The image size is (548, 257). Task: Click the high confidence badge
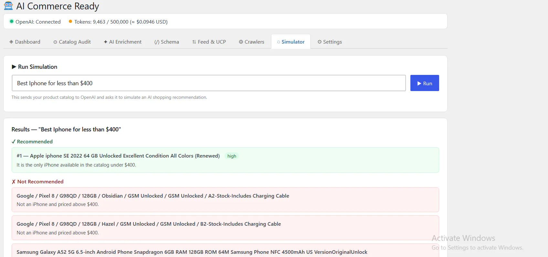(x=232, y=156)
